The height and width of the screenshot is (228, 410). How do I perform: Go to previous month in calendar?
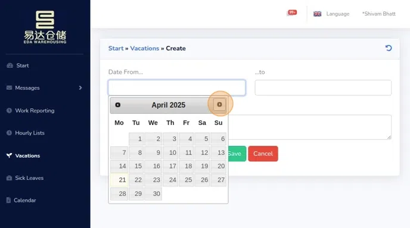click(117, 105)
